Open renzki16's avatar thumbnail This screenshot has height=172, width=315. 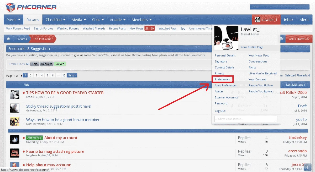[x=15, y=95]
